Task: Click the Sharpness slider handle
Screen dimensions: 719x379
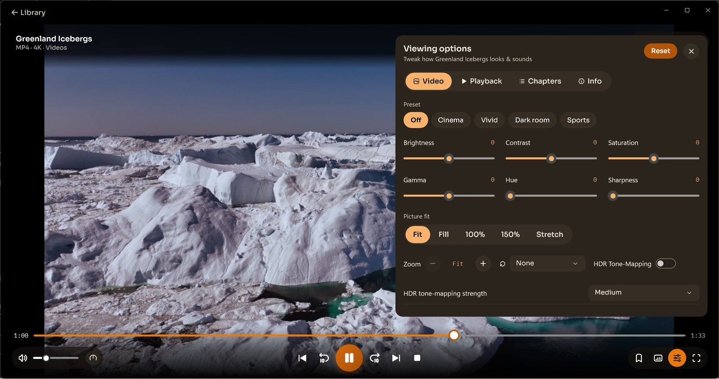Action: (613, 196)
